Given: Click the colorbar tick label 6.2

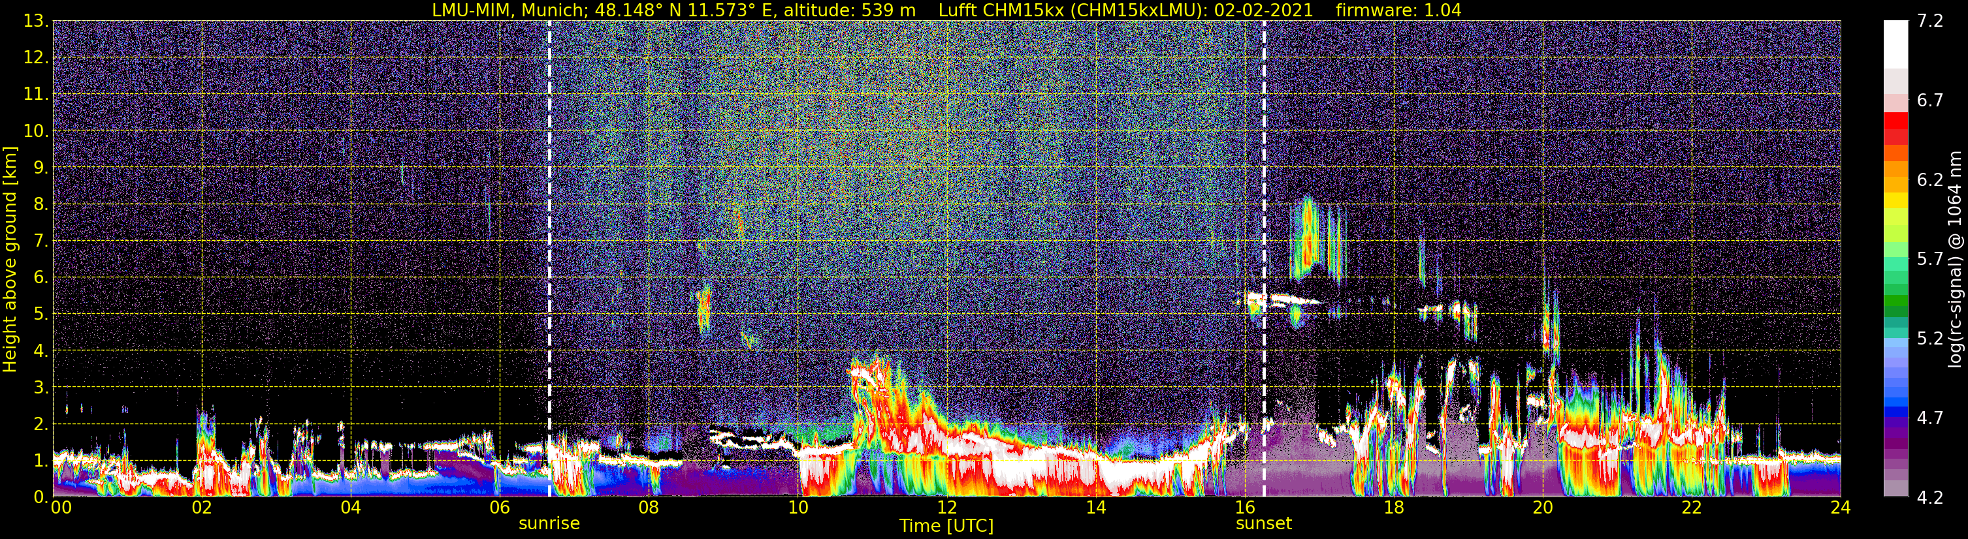Looking at the screenshot, I should coord(1930,180).
